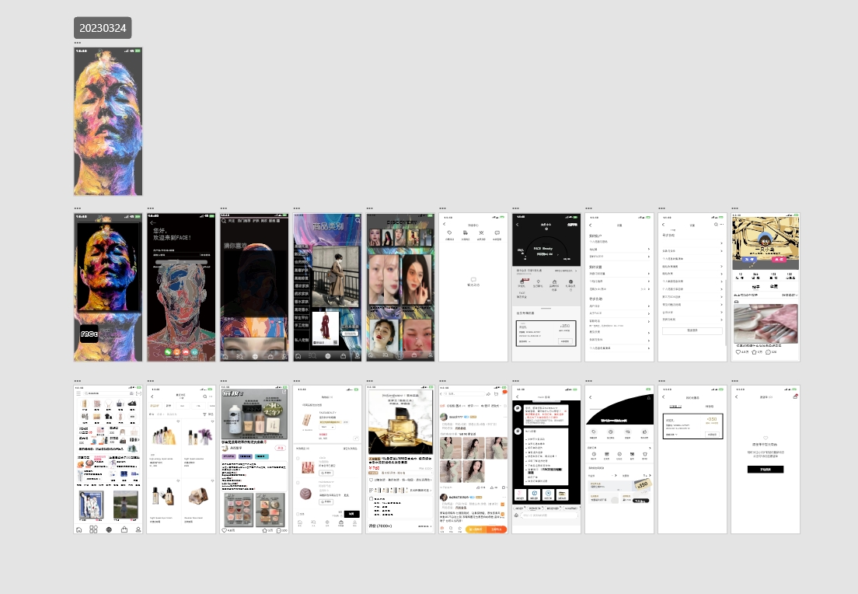The width and height of the screenshot is (858, 594).
Task: Select yellow highlighted filter chip on product list
Action: point(155,406)
